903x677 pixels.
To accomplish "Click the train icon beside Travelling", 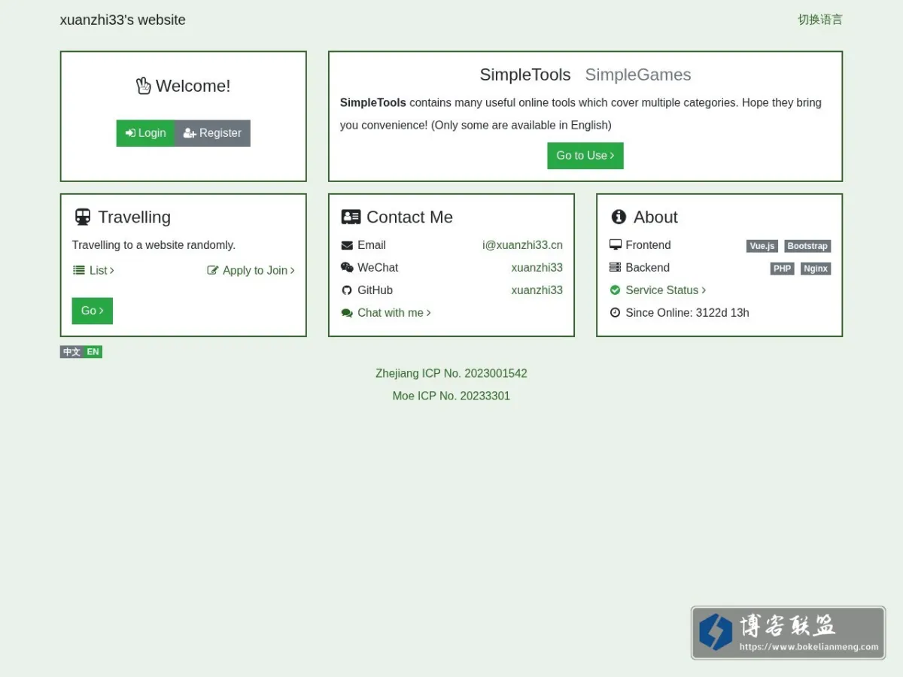I will 83,217.
